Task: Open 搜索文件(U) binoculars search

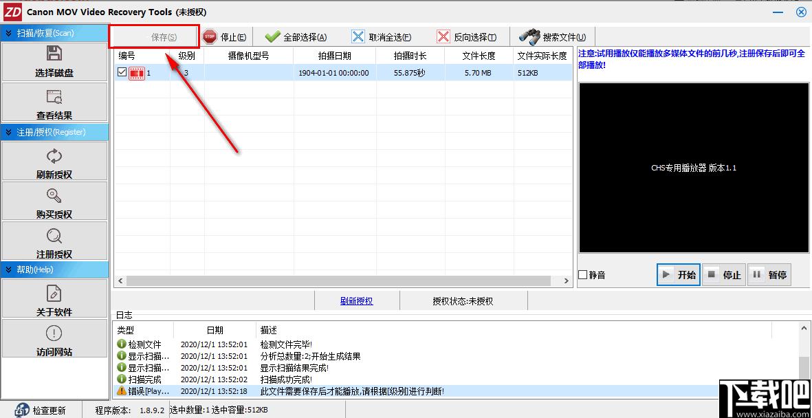Action: pos(553,36)
